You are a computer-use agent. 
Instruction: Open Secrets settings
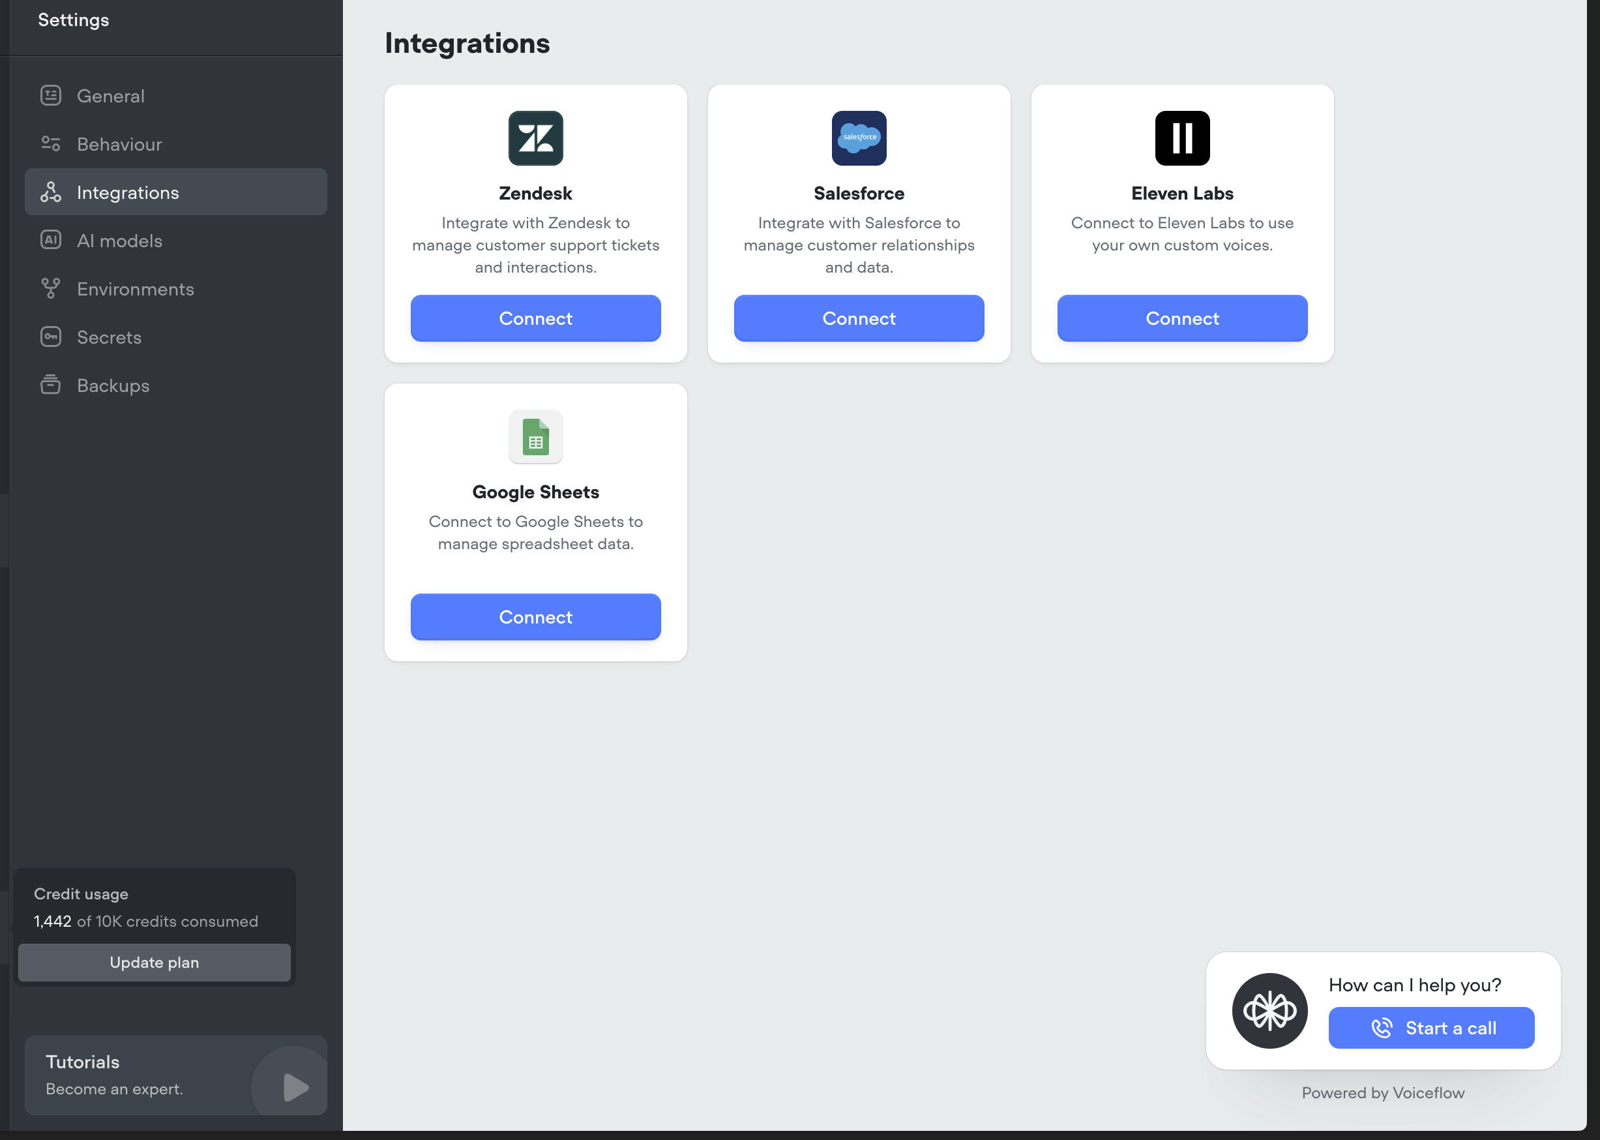175,337
